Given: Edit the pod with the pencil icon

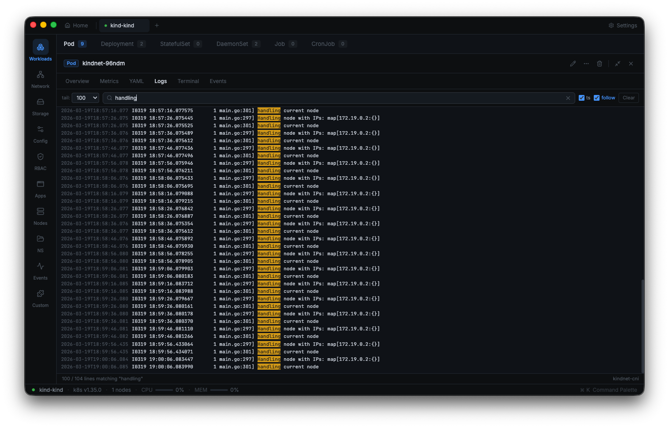Looking at the screenshot, I should 573,64.
